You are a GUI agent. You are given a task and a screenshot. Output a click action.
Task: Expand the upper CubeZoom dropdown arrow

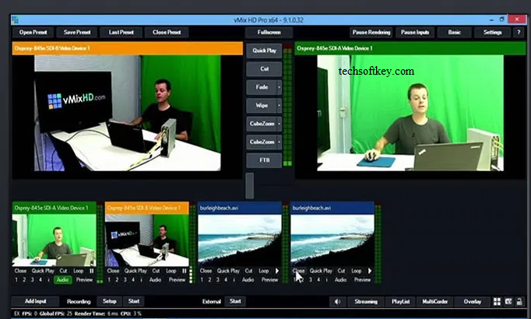[279, 124]
